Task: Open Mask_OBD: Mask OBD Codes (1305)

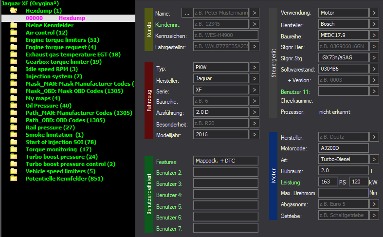Action: point(74,91)
